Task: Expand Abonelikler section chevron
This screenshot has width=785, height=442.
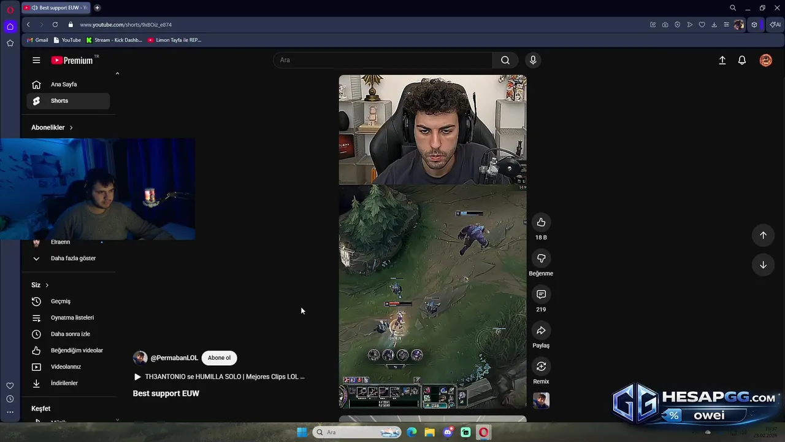Action: click(x=71, y=128)
